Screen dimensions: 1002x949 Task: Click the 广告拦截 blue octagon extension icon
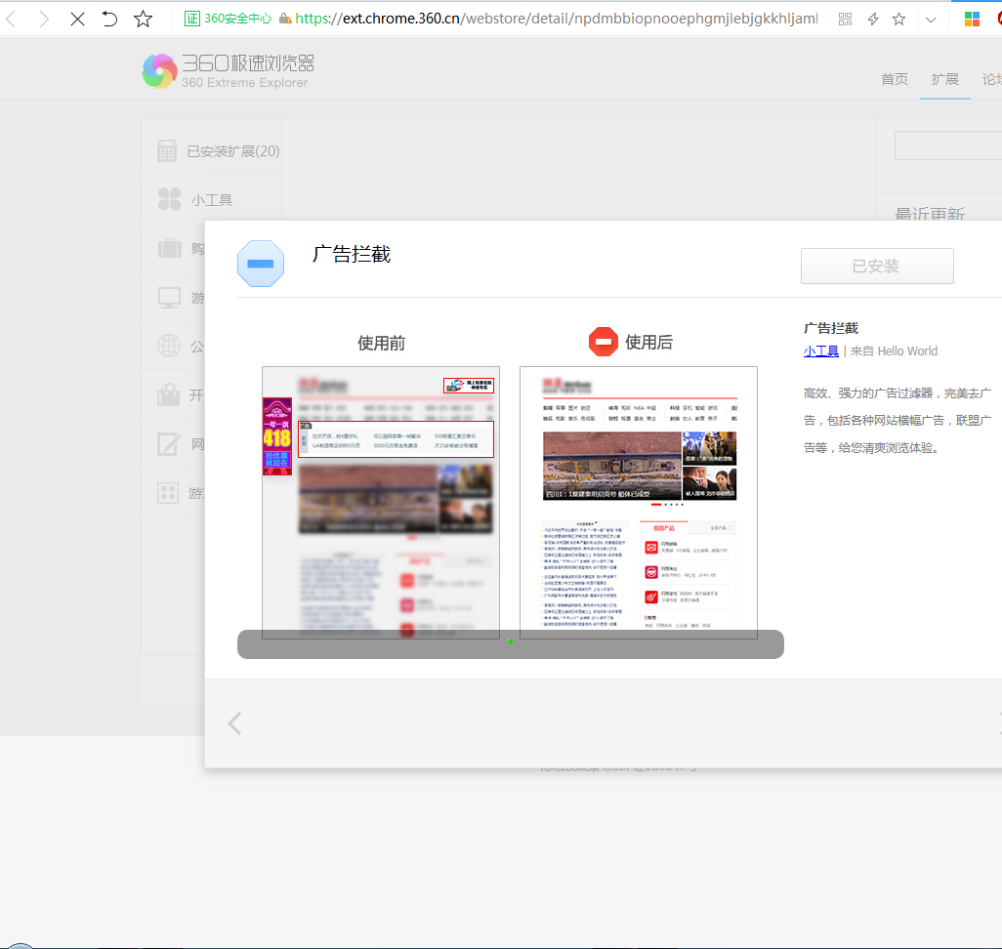(260, 263)
